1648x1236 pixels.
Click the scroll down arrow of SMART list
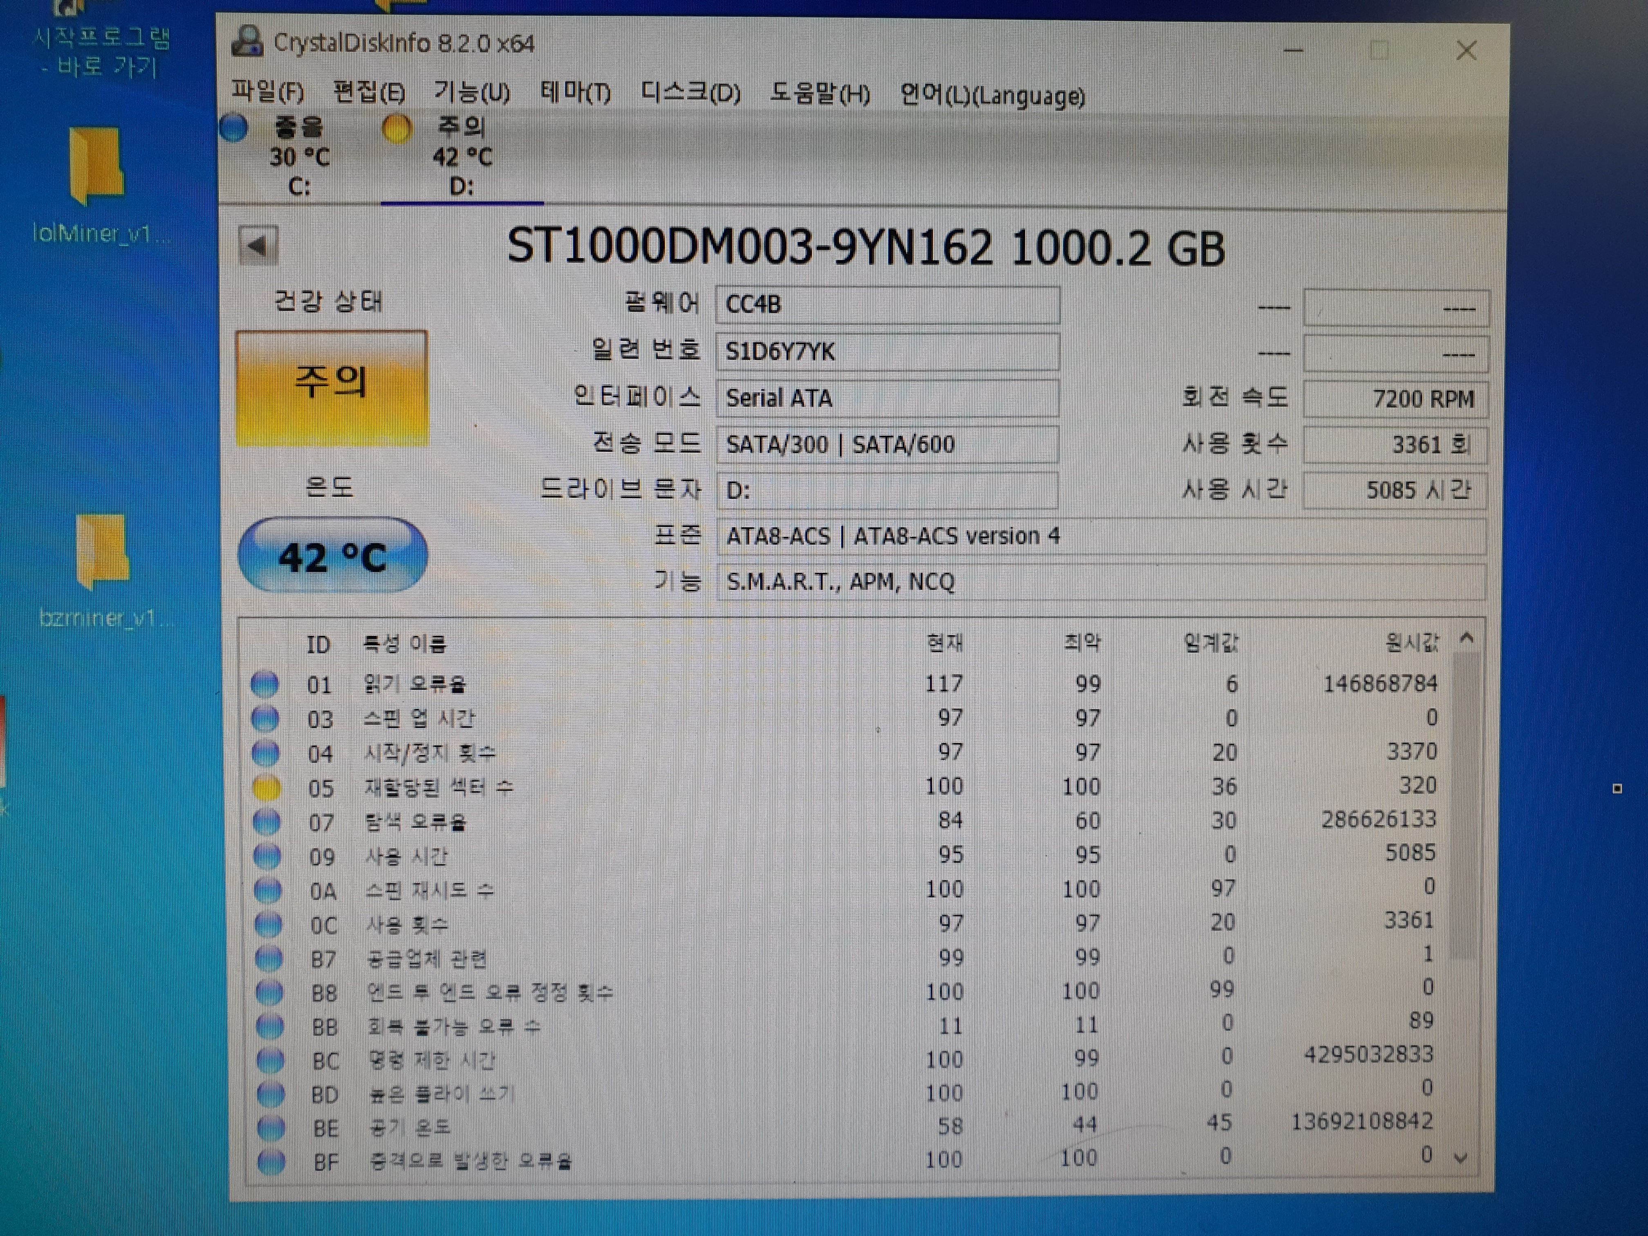click(x=1460, y=1158)
